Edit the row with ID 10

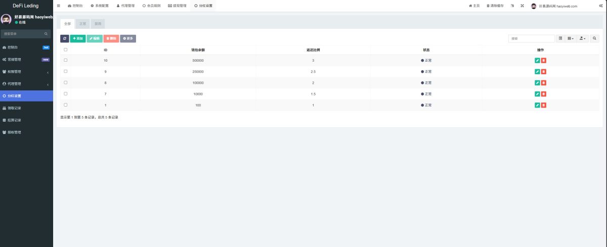click(537, 61)
